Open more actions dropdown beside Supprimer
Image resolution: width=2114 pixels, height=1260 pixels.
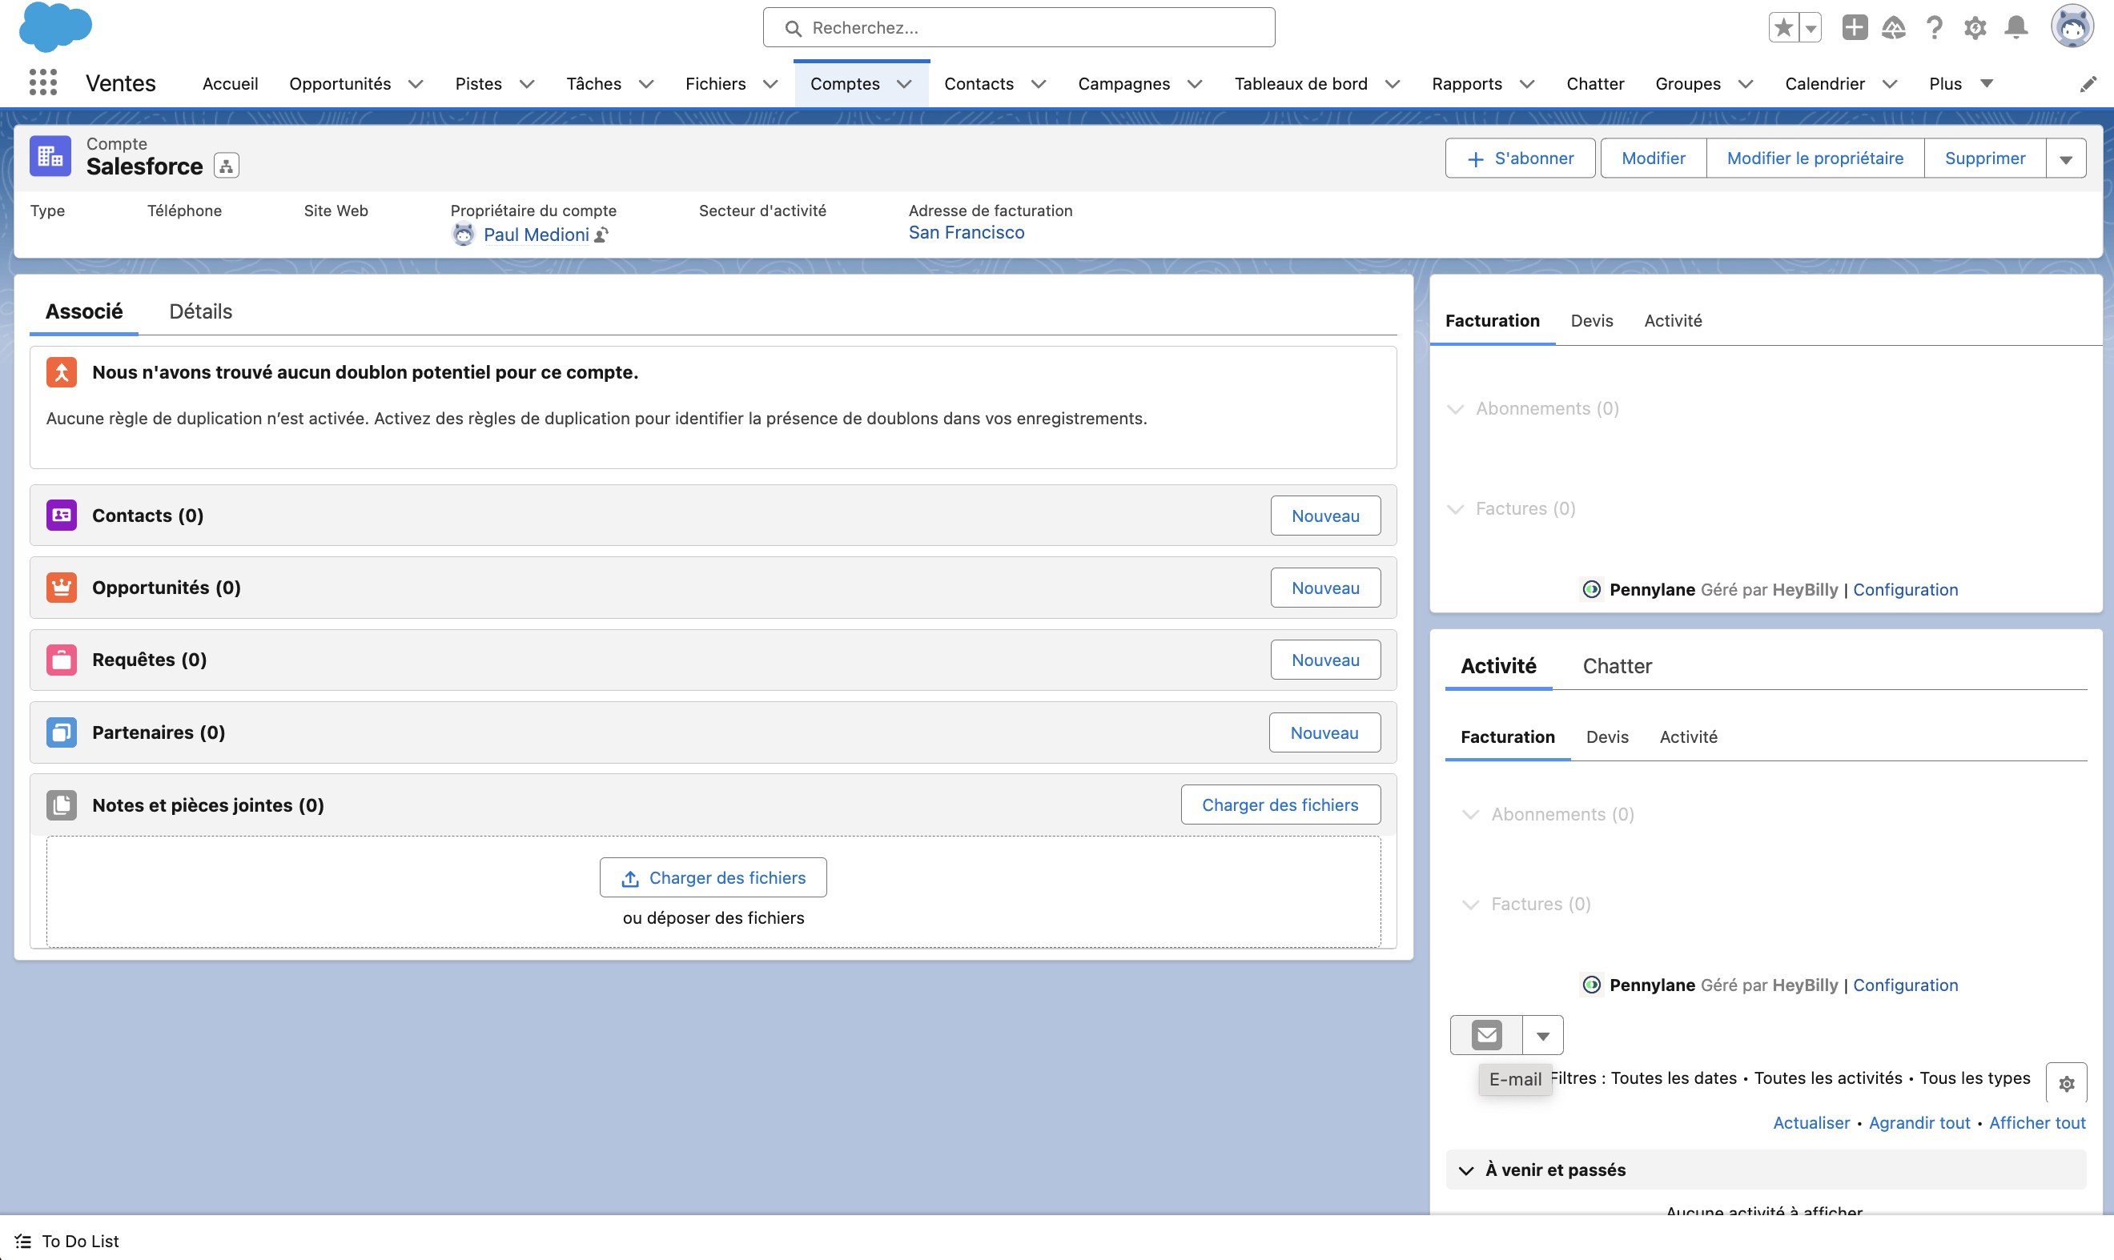2066,159
